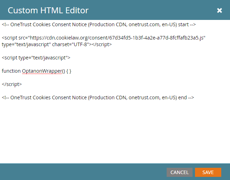Place cursor on standalone script type="text/javascript" line
This screenshot has width=230, height=180.
point(36,57)
